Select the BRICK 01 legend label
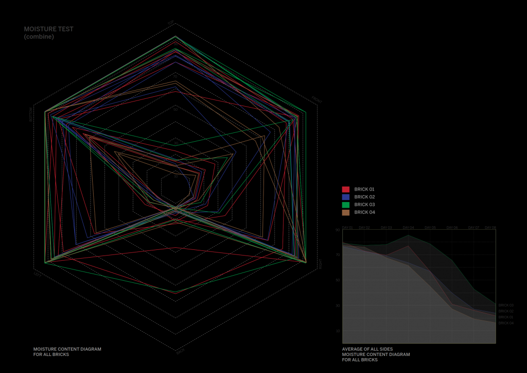527x373 pixels. click(x=364, y=189)
